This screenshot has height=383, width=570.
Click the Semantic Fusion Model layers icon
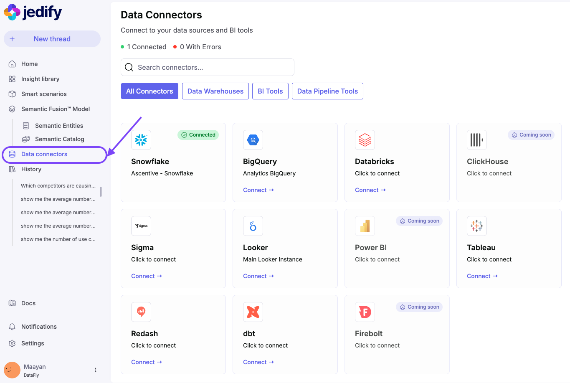[x=12, y=109]
